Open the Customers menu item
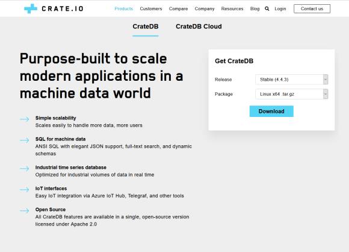 click(x=151, y=8)
